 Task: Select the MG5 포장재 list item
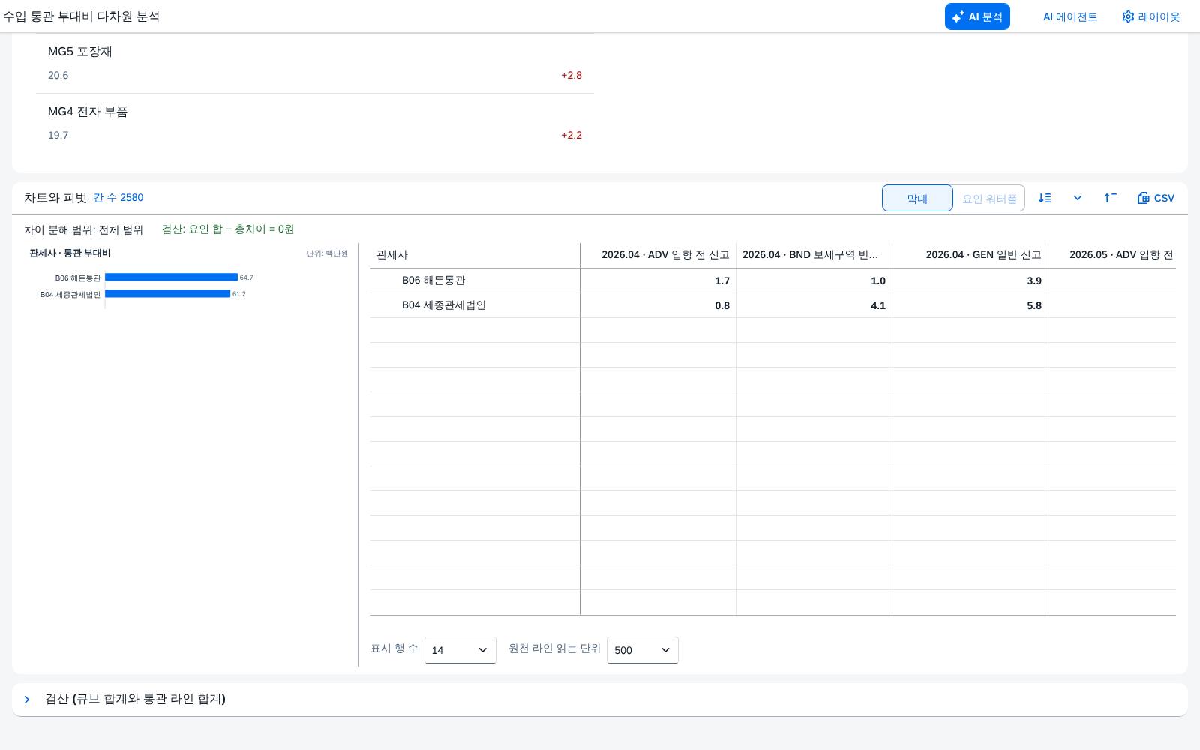click(x=315, y=63)
